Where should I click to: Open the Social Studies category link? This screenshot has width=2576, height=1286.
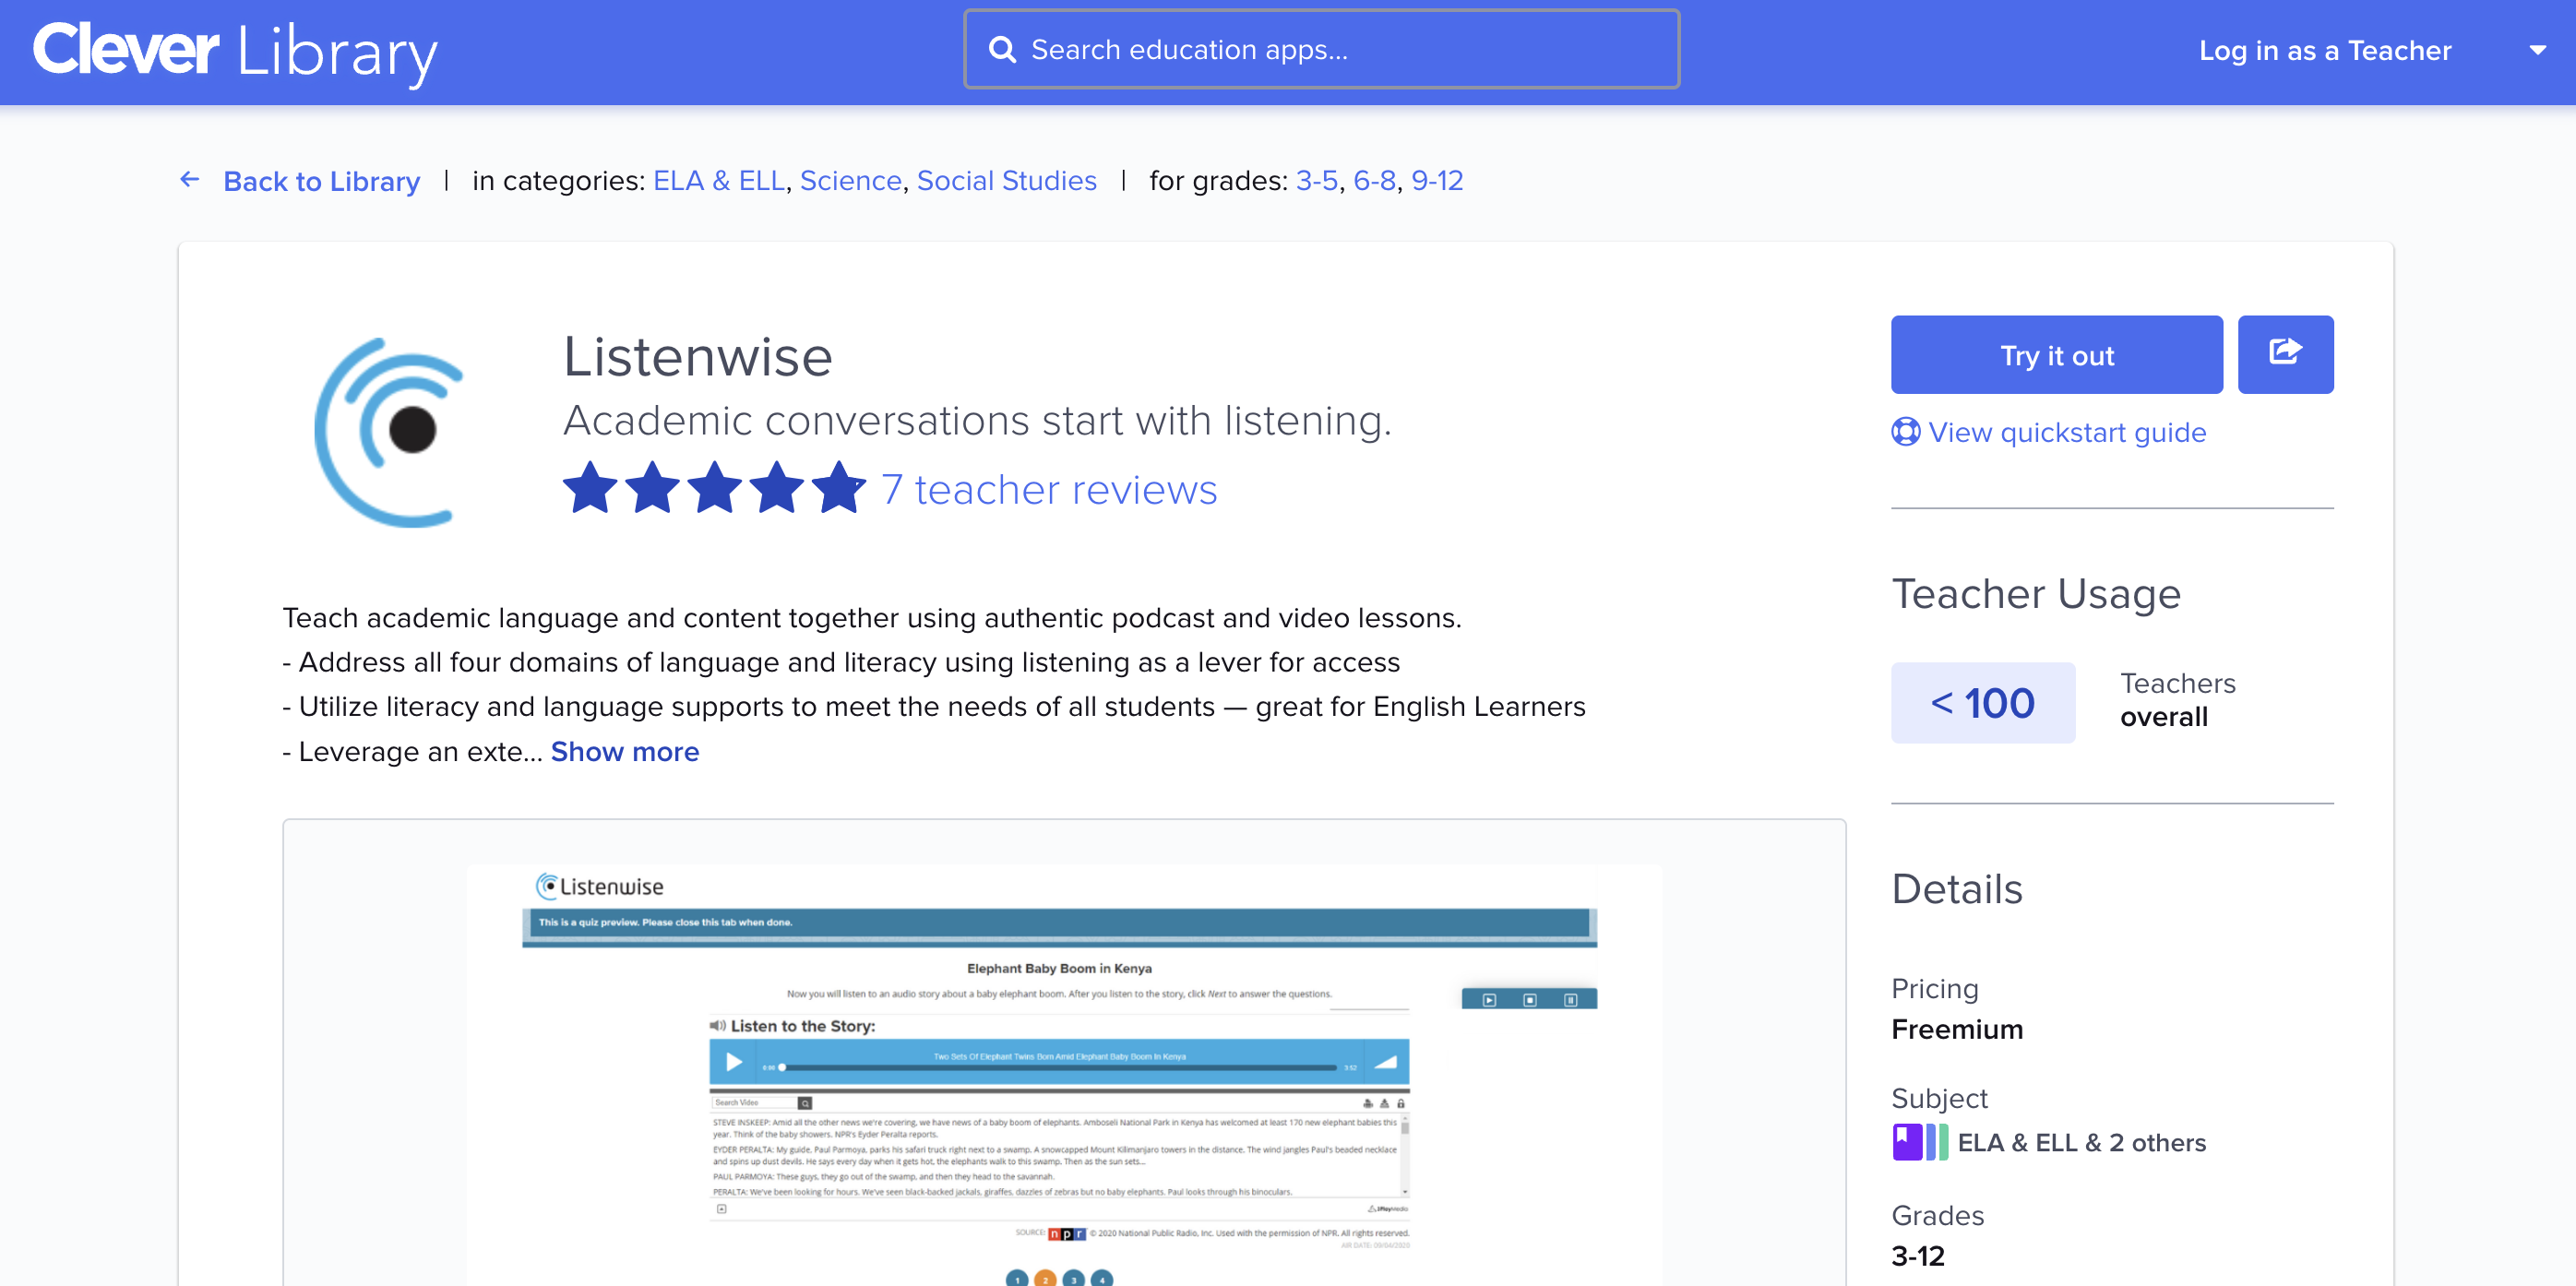point(1006,180)
